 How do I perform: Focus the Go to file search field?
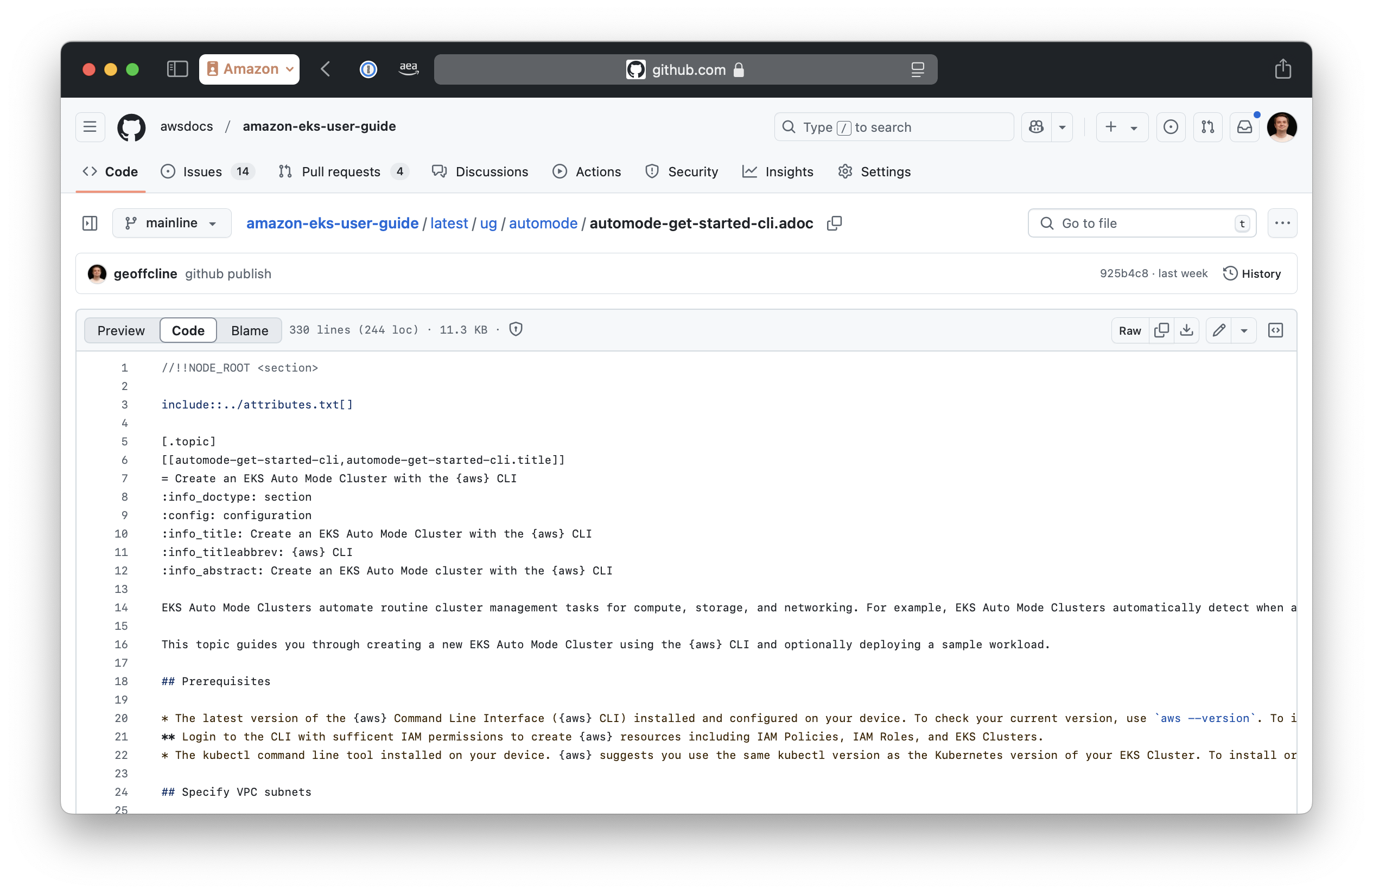point(1141,223)
